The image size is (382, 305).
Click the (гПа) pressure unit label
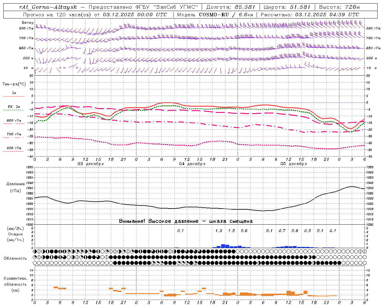coord(16,191)
